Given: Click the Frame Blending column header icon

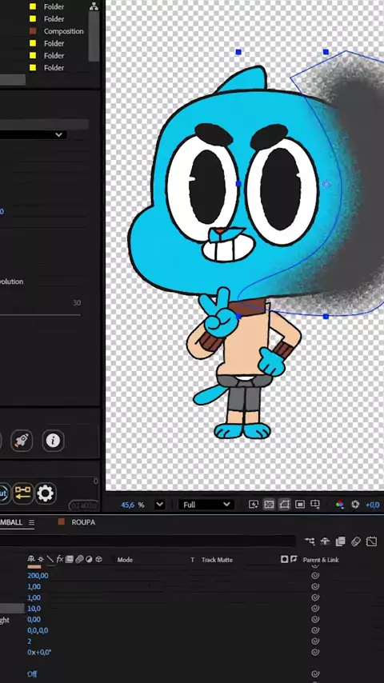Looking at the screenshot, I should pos(69,559).
